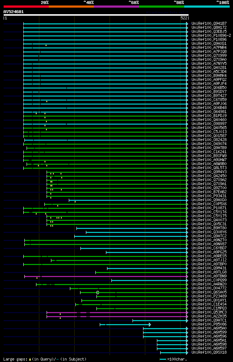Click the UniRef100_B7EAB2 label
Viewport: 233px width, 362px height.
point(209,192)
